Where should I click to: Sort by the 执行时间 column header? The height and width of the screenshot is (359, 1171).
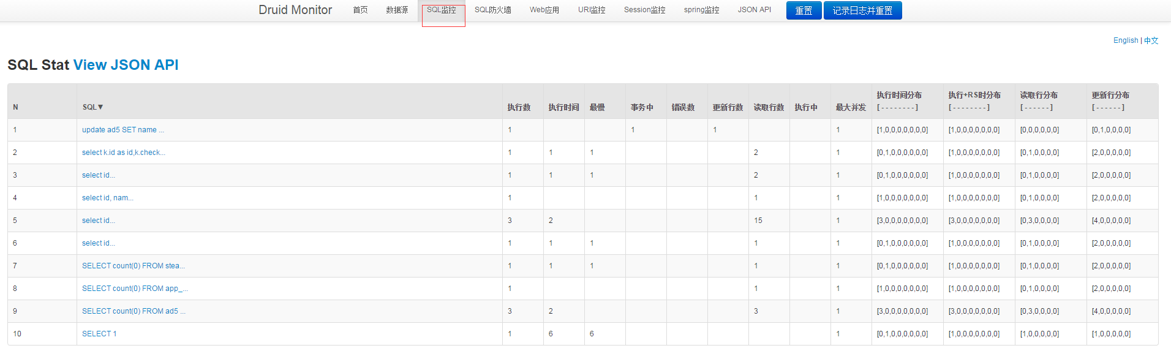click(x=563, y=107)
